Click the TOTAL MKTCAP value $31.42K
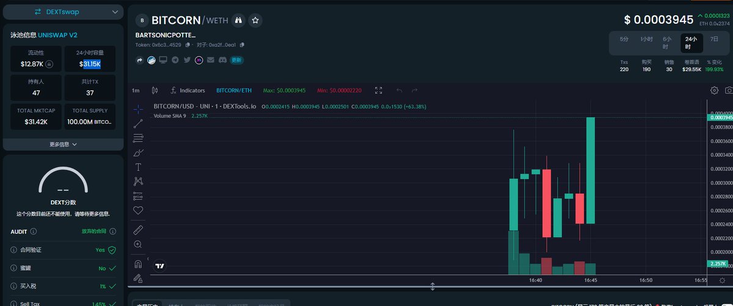This screenshot has width=733, height=306. pyautogui.click(x=36, y=122)
